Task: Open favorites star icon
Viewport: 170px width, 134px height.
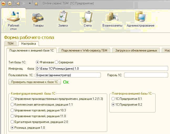Action: (36, 4)
